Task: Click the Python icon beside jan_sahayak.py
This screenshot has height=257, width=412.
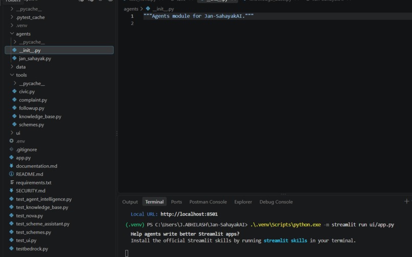Action: coord(14,58)
